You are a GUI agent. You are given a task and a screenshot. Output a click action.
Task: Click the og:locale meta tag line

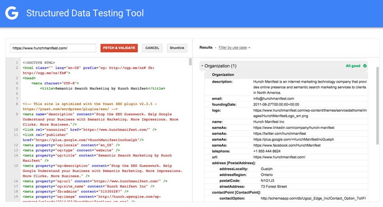tap(71, 145)
